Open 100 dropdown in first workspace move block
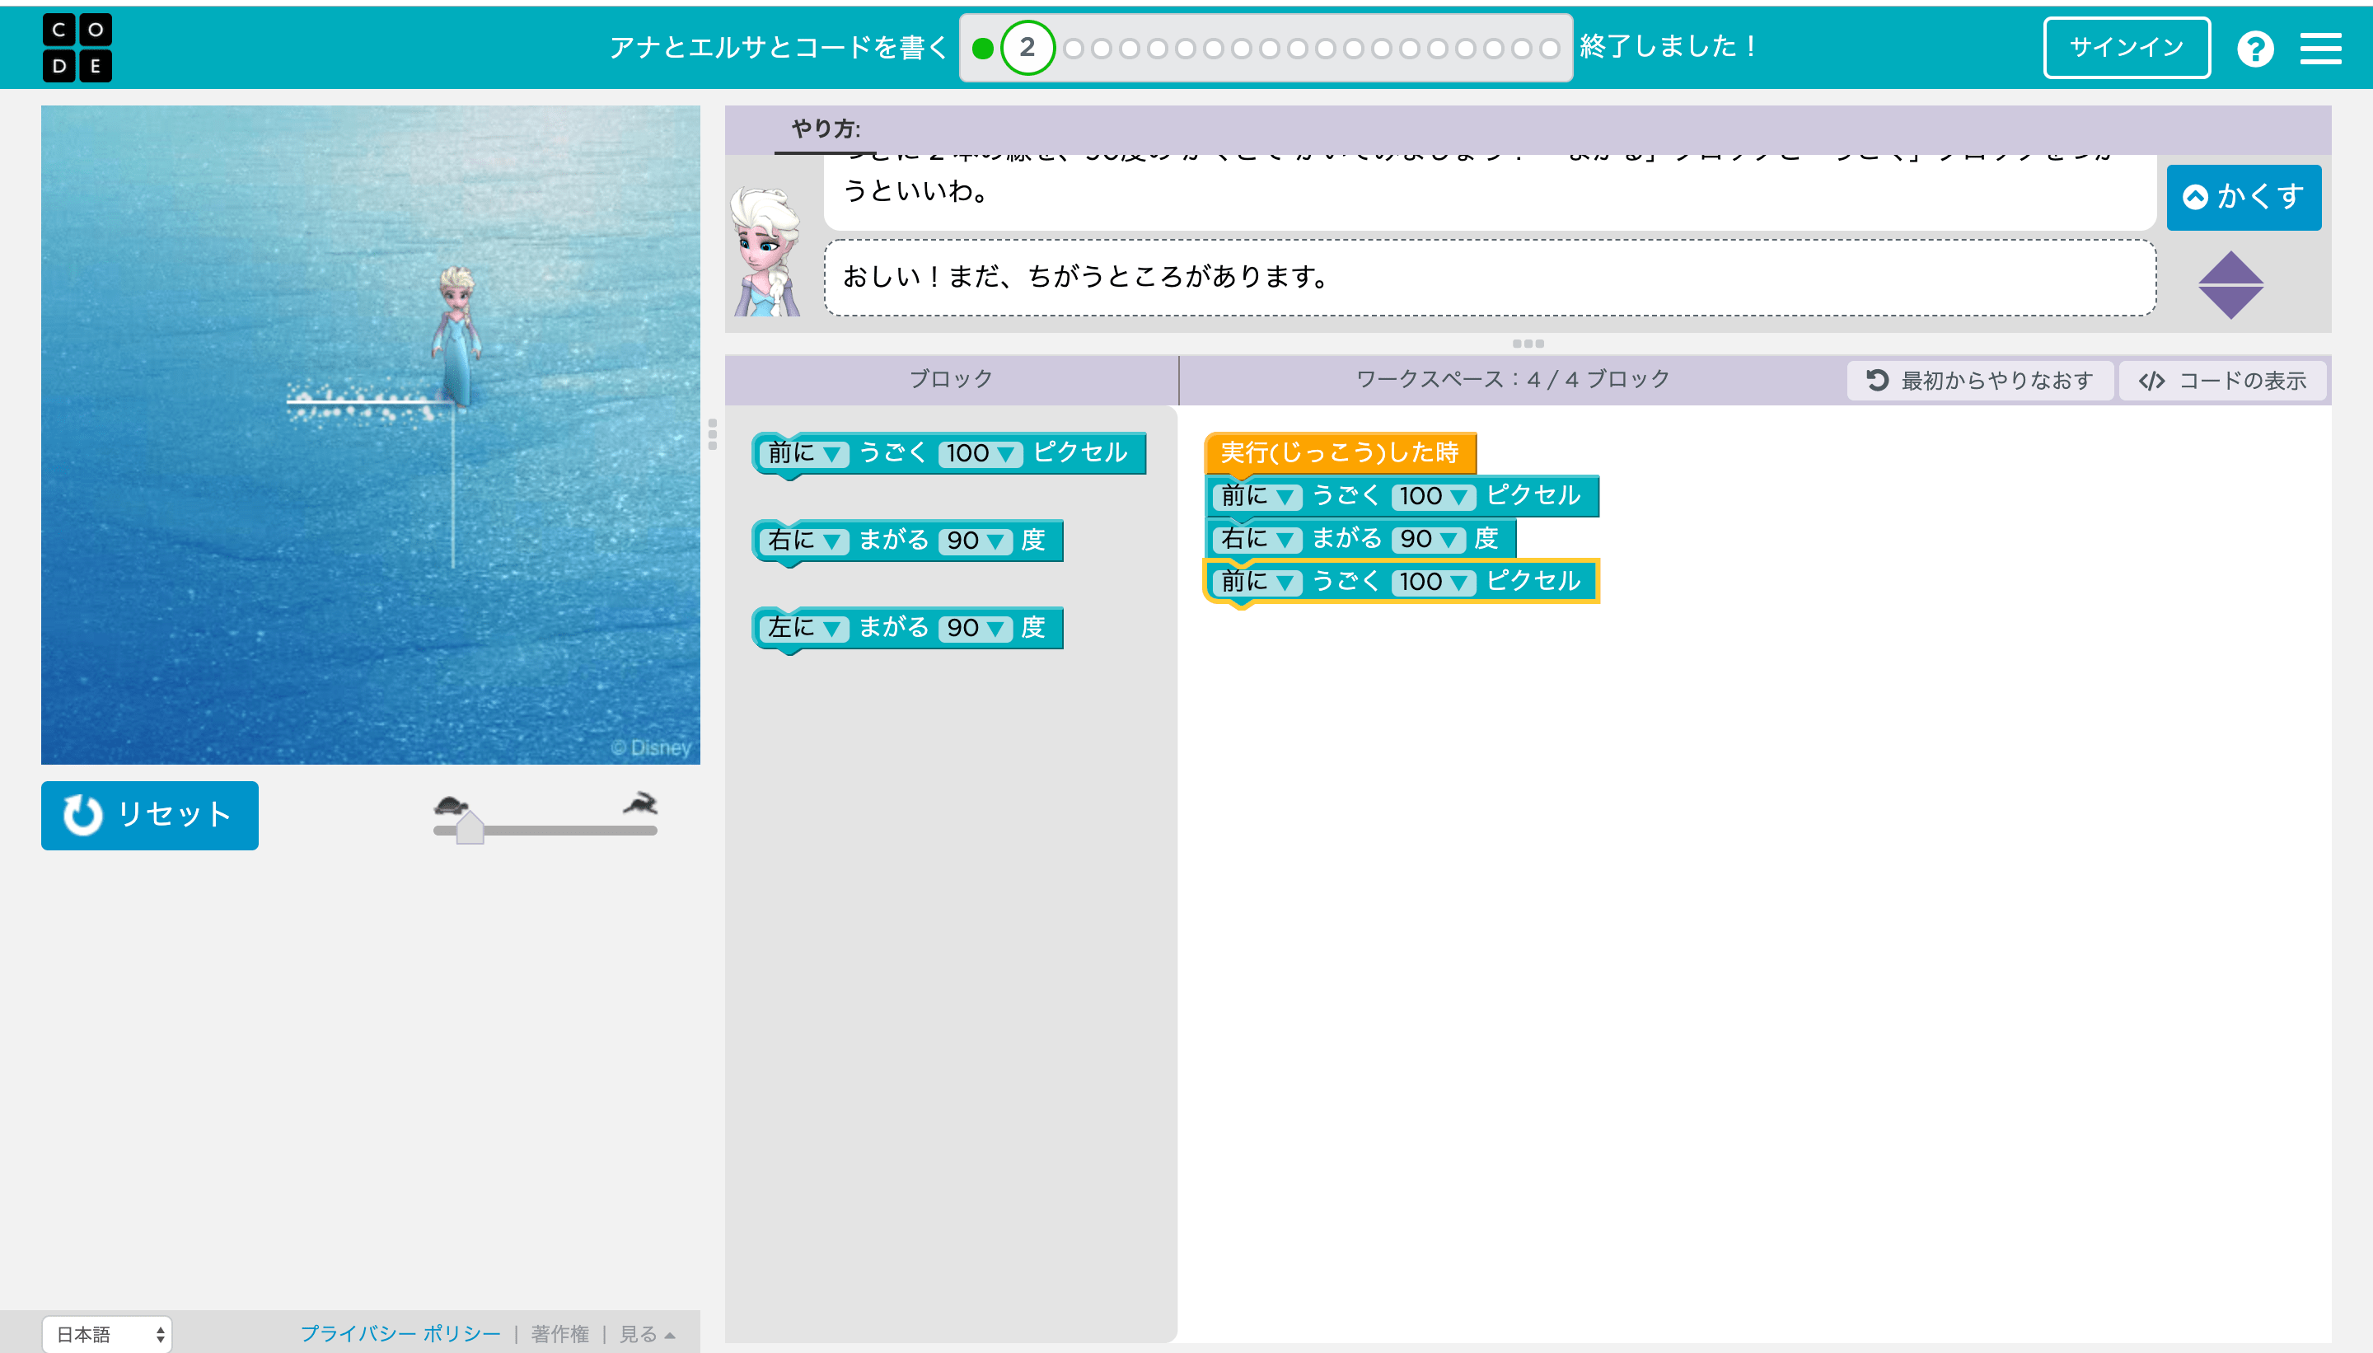The image size is (2373, 1353). pyautogui.click(x=1434, y=495)
